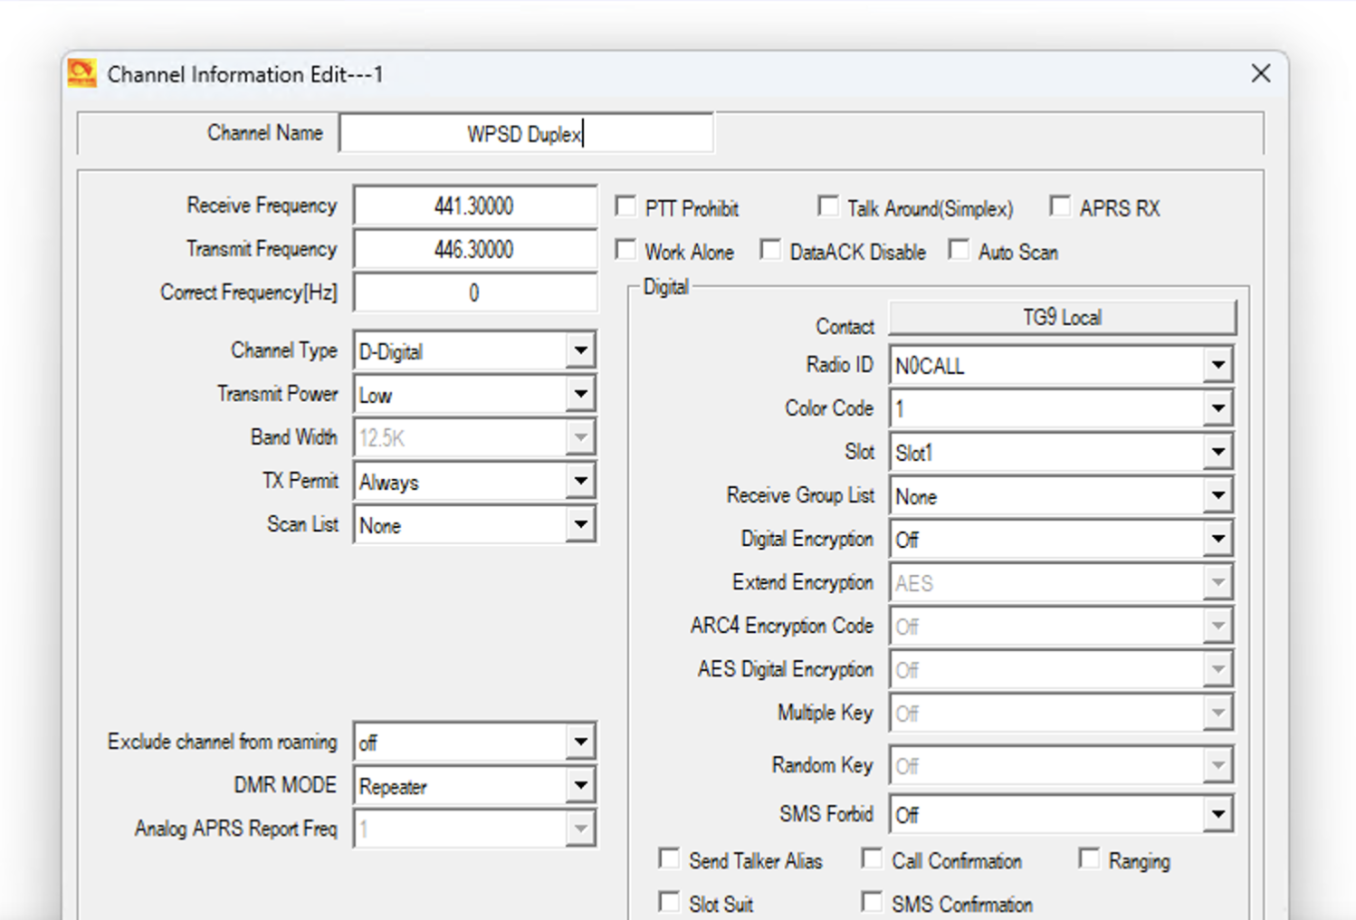Enable DataACK Disable
This screenshot has height=920, width=1356.
point(770,249)
